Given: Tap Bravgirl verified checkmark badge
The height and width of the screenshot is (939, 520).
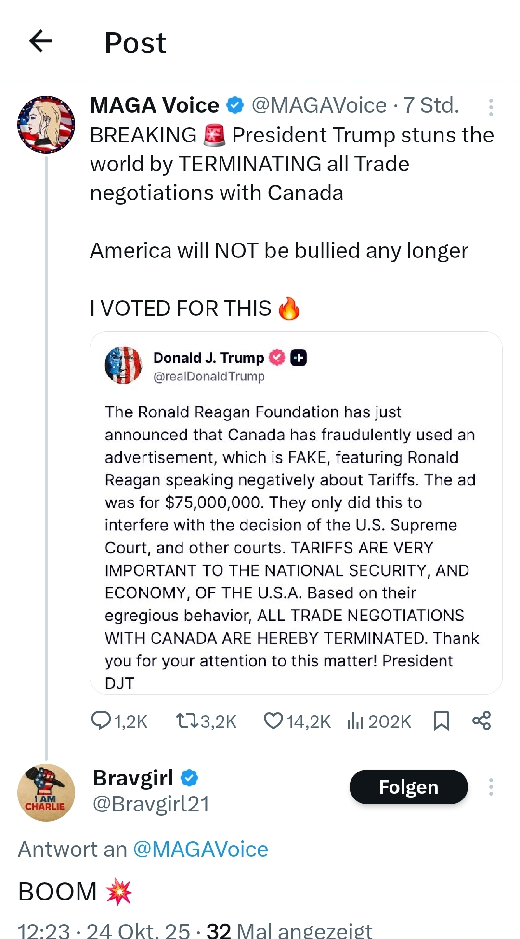Looking at the screenshot, I should (x=189, y=778).
